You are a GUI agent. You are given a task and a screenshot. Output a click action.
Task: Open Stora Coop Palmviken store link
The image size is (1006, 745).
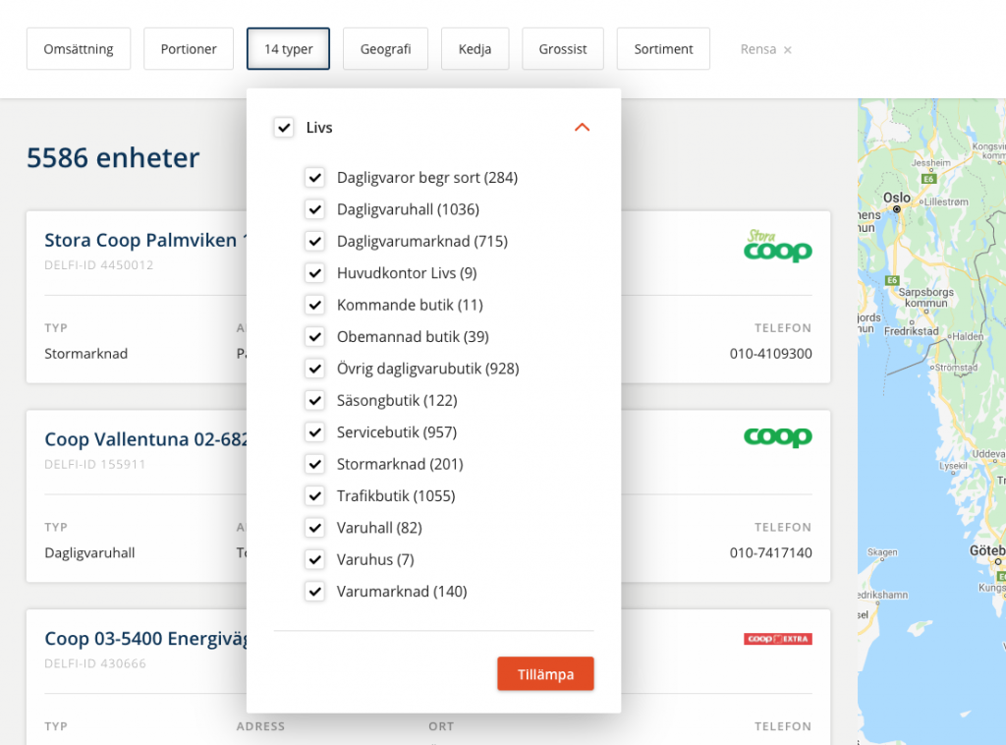[x=145, y=240]
